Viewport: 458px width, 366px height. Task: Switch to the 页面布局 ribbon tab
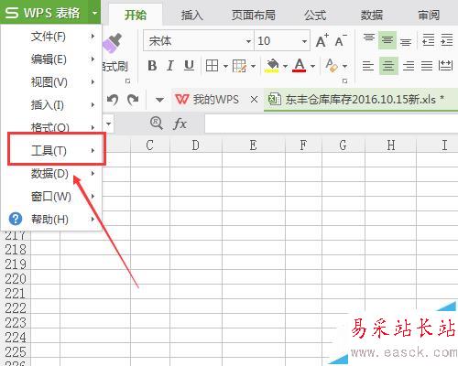coord(253,15)
